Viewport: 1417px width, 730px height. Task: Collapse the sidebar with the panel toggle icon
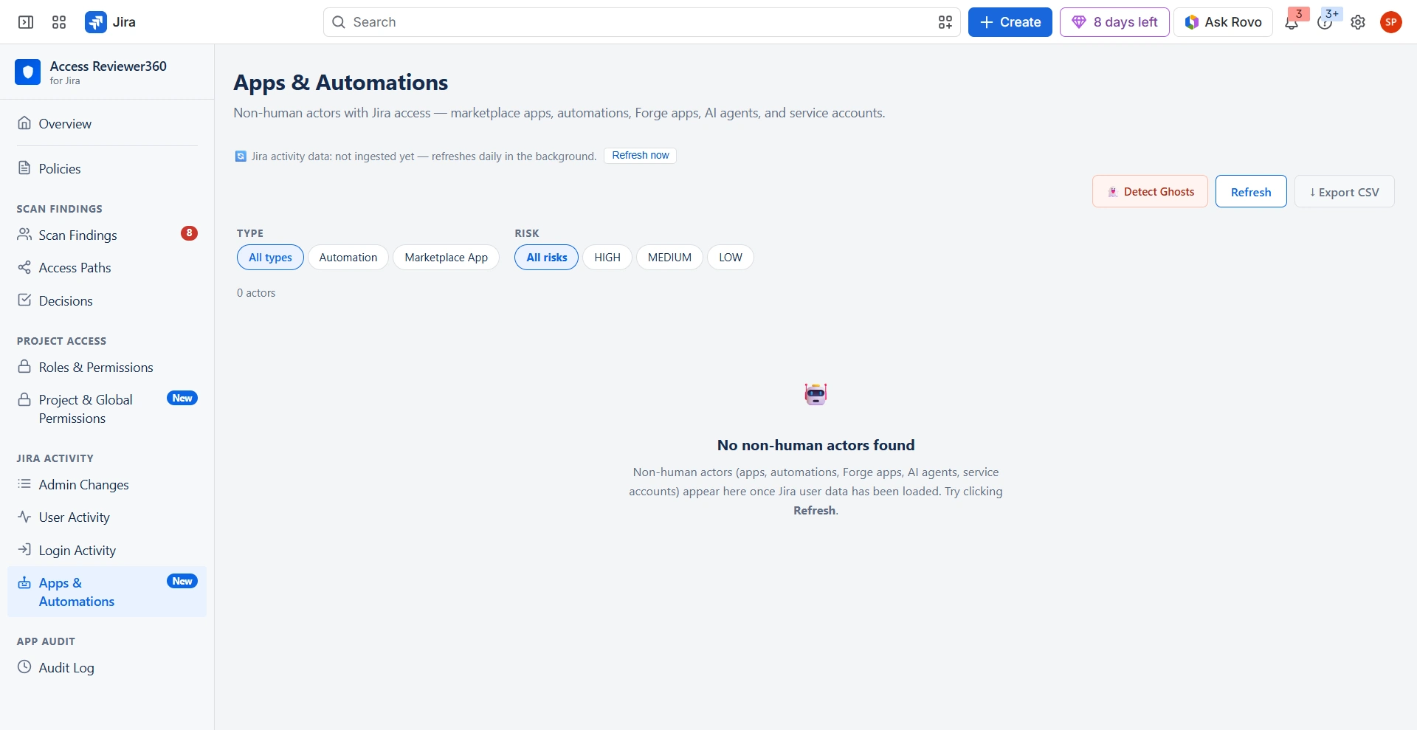(x=26, y=22)
